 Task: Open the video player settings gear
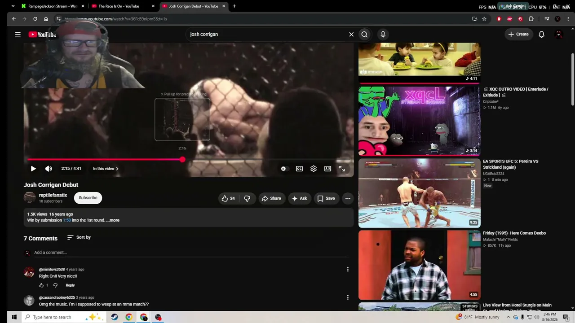click(314, 169)
